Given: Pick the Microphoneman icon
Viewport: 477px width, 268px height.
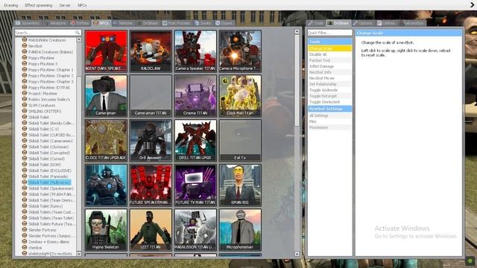Looking at the screenshot, I should click(x=240, y=230).
